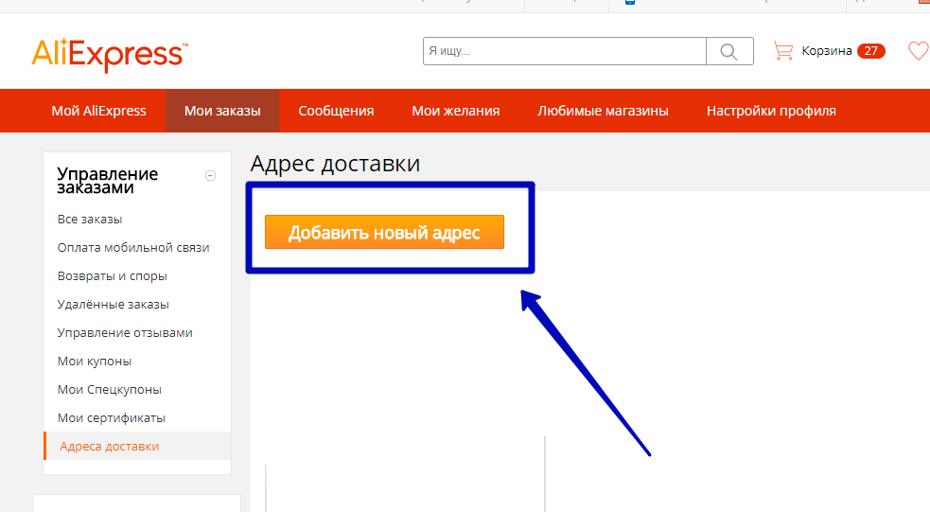Go to the Сообщения tab
Screen dimensions: 930x512
336,111
